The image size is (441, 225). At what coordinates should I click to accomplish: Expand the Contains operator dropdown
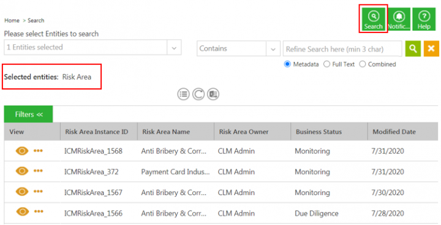tap(273, 48)
